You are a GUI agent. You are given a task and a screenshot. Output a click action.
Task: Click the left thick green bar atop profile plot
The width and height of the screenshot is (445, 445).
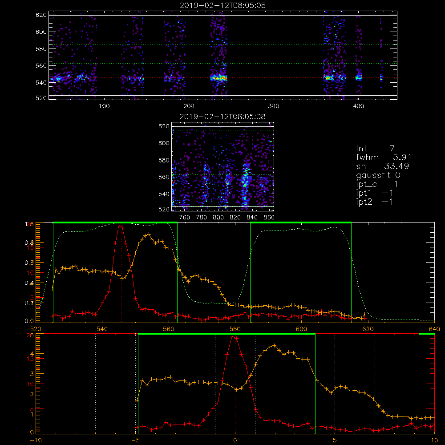click(115, 223)
